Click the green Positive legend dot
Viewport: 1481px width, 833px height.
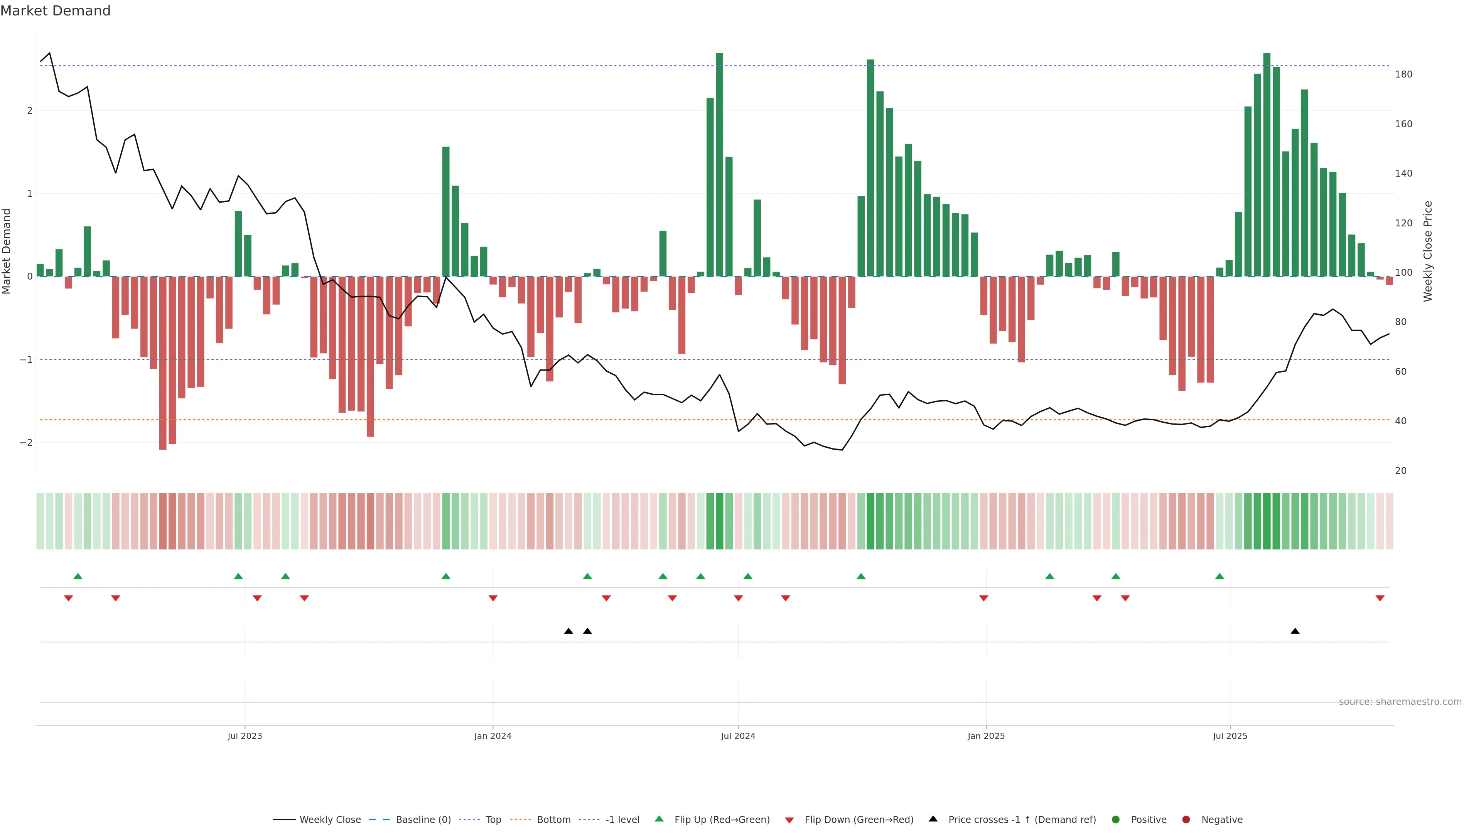click(x=1115, y=820)
